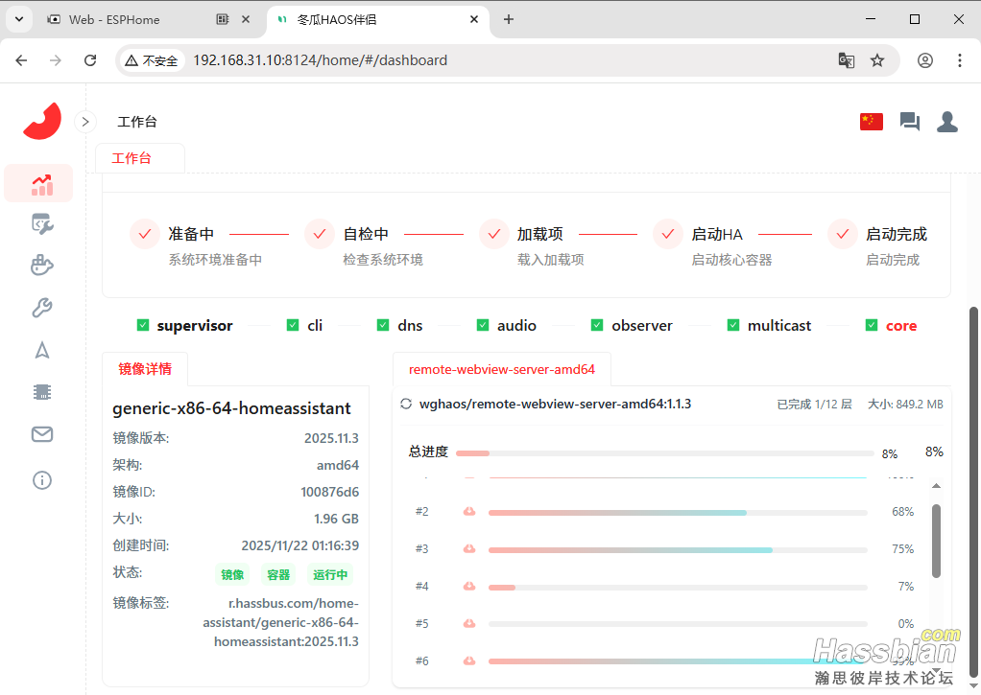Open the dashboard chart icon in sidebar
The width and height of the screenshot is (981, 695).
point(41,183)
